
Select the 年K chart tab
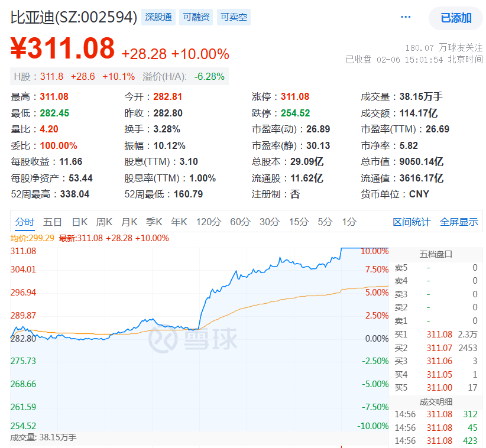(179, 222)
